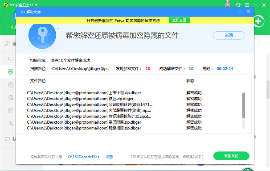Open the C:\360DecodeFiles folder link
The height and width of the screenshot is (171, 270).
pyautogui.click(x=83, y=157)
